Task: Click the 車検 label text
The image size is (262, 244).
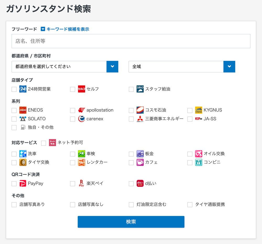Action: (x=91, y=154)
